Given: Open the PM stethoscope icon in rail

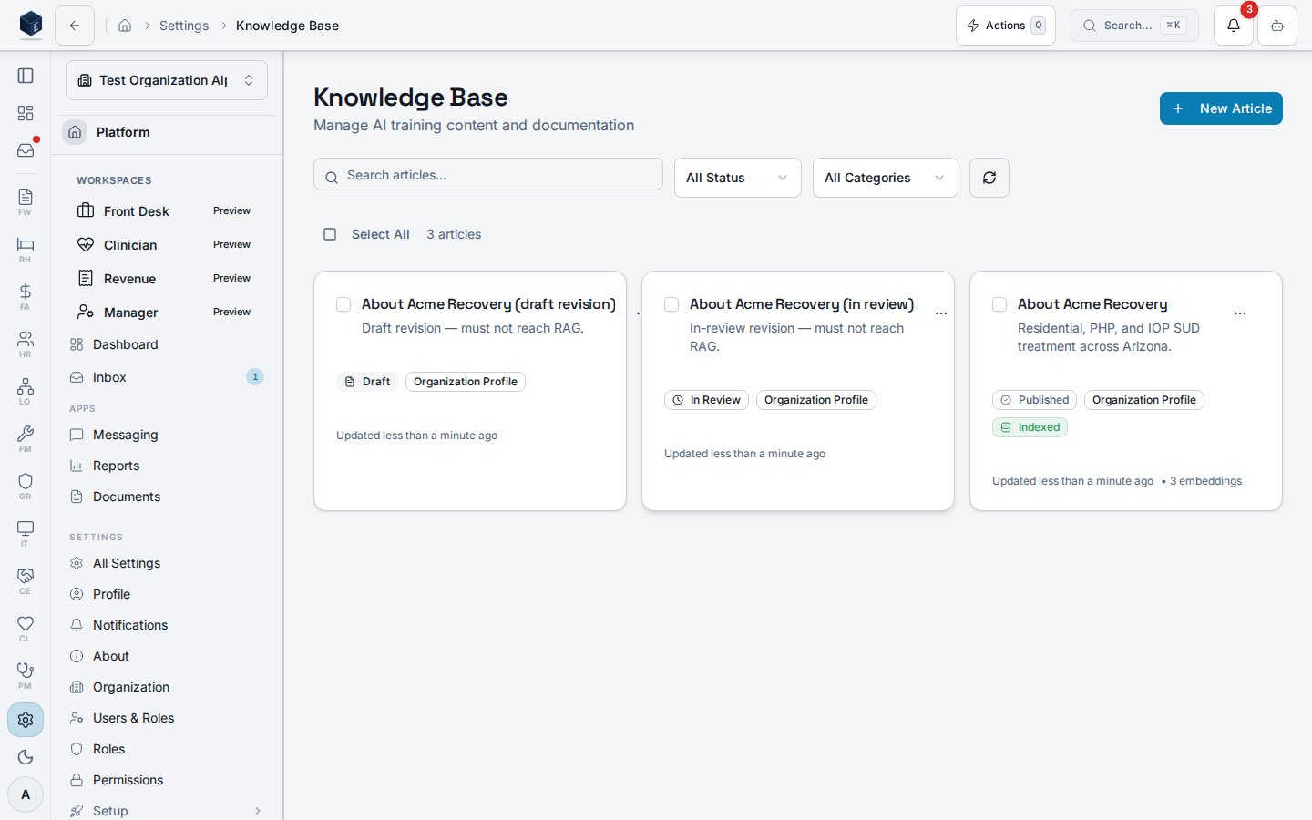Looking at the screenshot, I should pos(26,674).
